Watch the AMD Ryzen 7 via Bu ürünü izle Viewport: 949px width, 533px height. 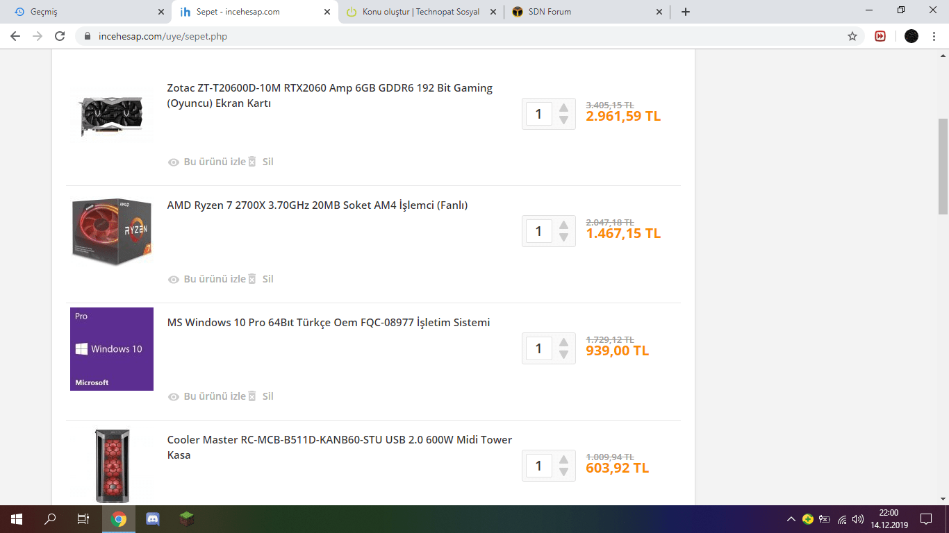pos(207,279)
